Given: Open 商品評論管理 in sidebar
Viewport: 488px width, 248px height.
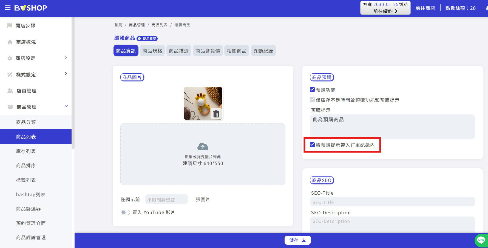Looking at the screenshot, I should [31, 237].
